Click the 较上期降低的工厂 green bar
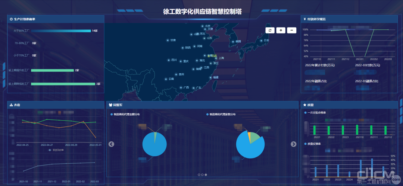The image size is (403, 186). tap(63, 84)
